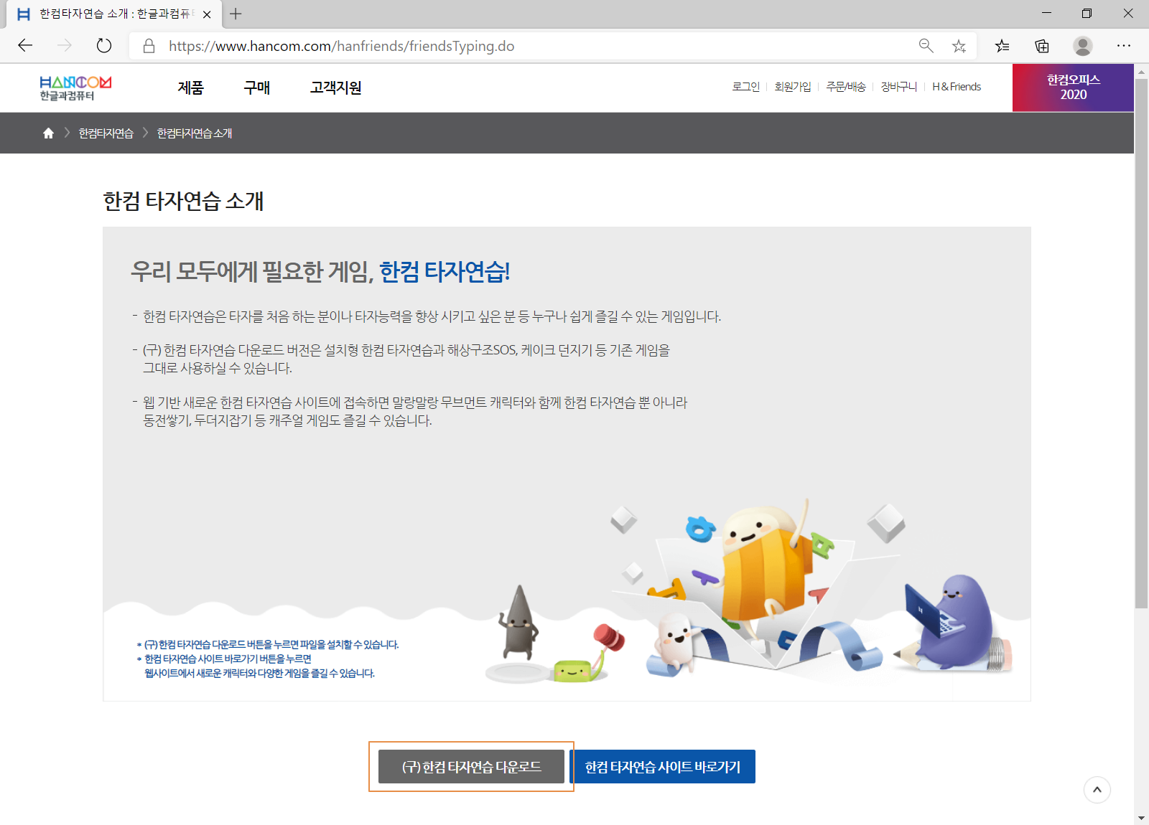View site info via the padlock icon
Screen dimensions: 1149x825
click(x=149, y=46)
